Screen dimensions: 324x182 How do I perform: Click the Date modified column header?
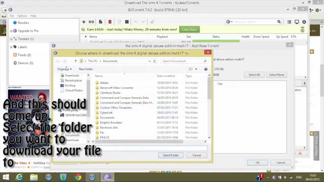[166, 76]
